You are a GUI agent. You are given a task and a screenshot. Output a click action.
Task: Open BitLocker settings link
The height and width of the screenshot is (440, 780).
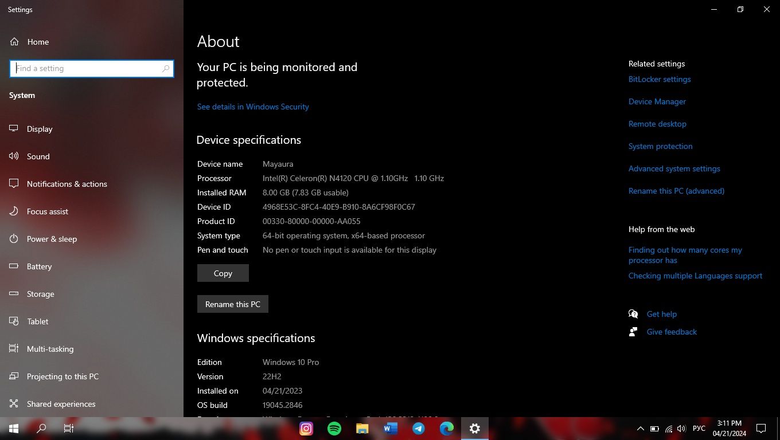point(660,79)
